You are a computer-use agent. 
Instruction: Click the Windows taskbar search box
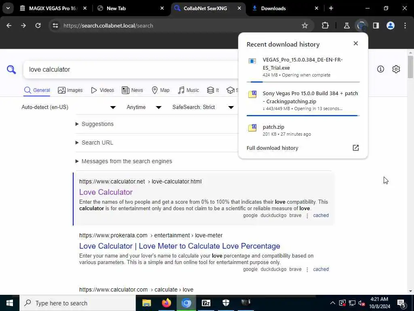pos(77,303)
